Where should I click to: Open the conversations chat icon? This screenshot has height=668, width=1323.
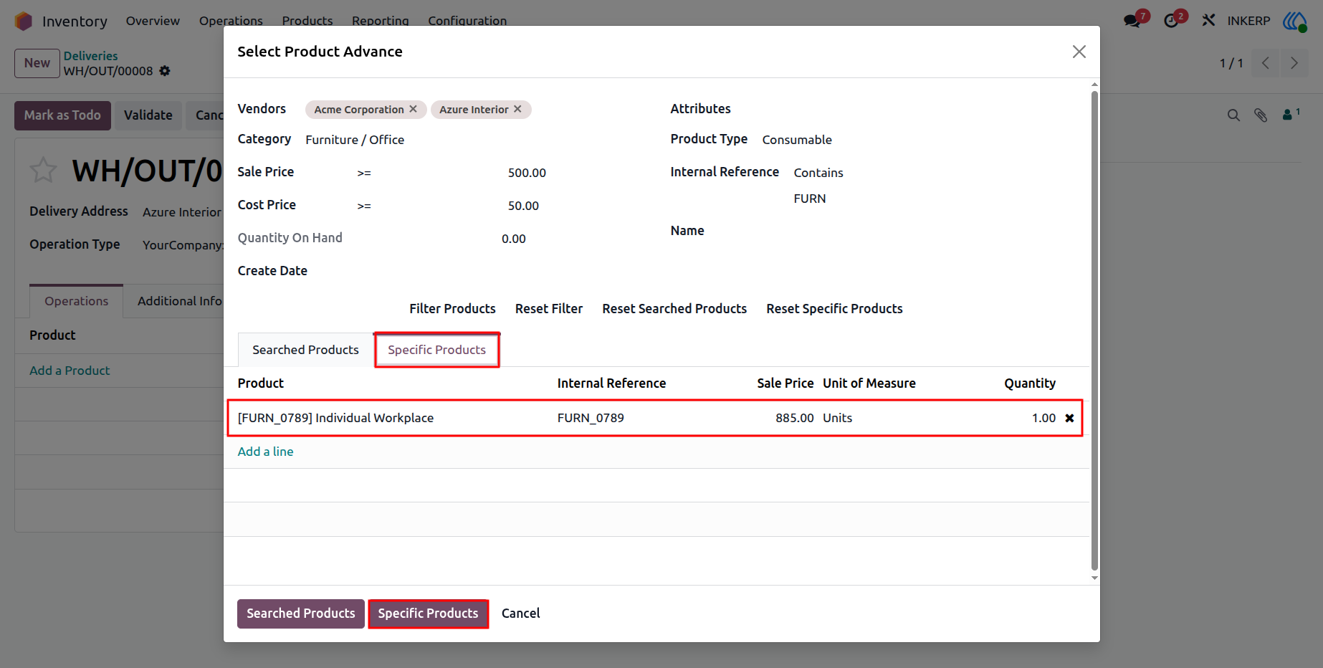[1132, 21]
